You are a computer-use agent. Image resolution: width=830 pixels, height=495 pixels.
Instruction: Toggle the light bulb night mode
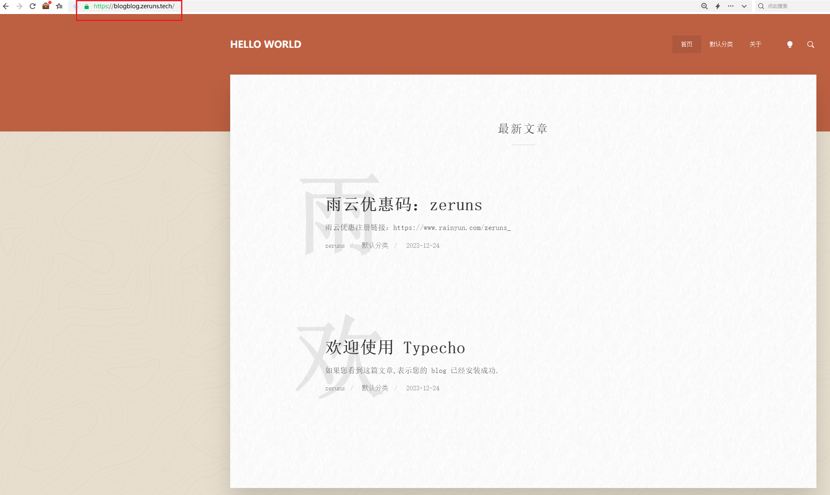tap(790, 45)
